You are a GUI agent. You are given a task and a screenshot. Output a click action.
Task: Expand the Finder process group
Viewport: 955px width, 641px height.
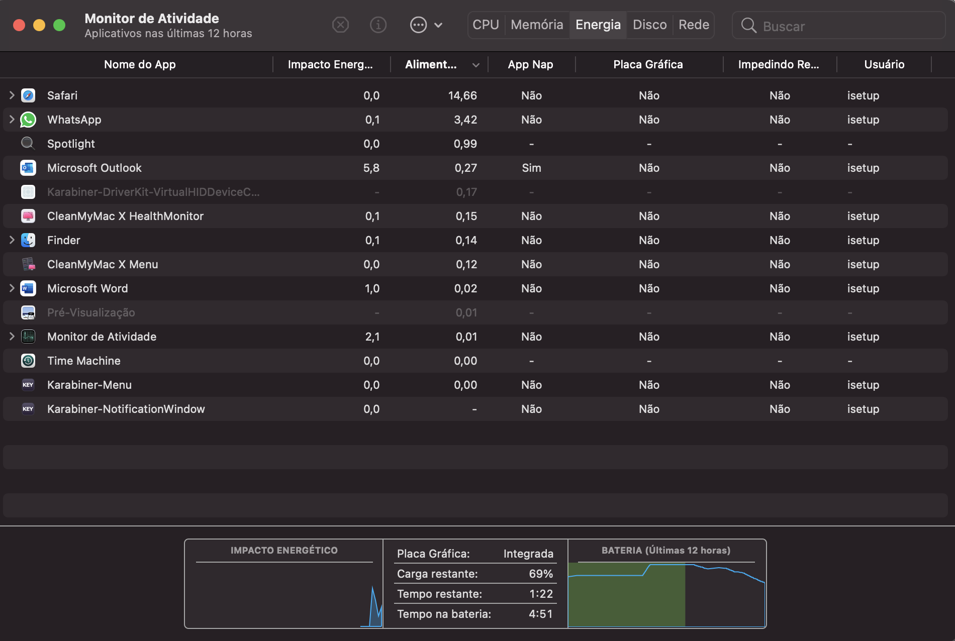[x=12, y=240]
